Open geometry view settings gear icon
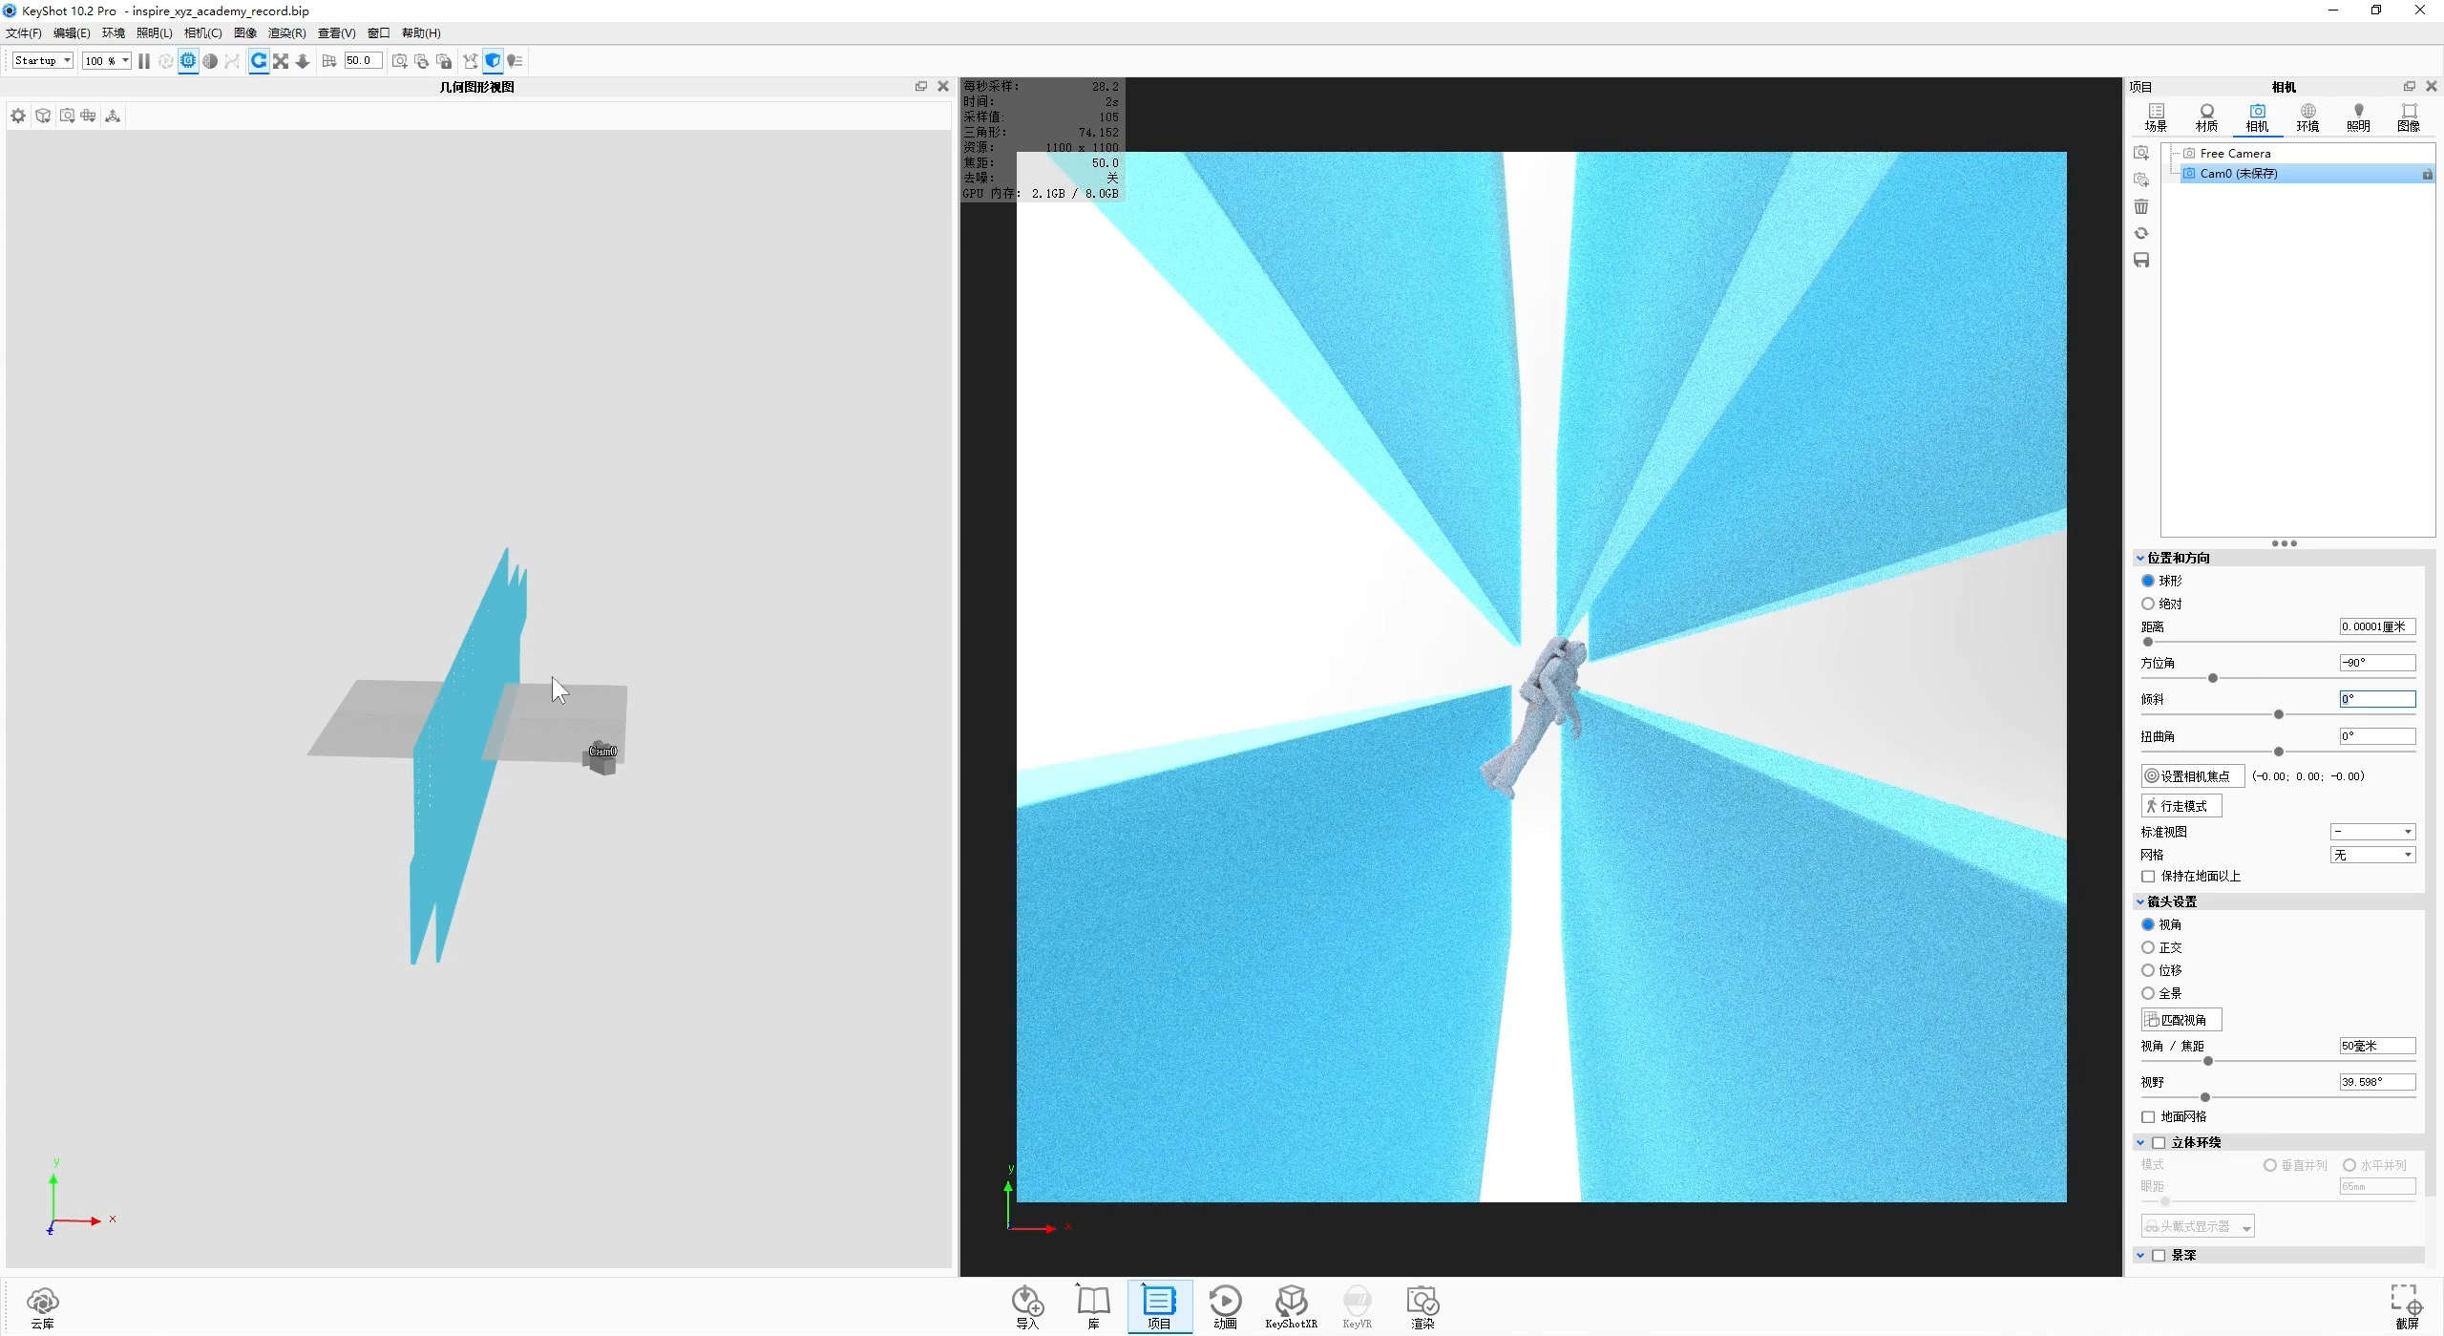Viewport: 2444px width, 1336px height. 18,115
